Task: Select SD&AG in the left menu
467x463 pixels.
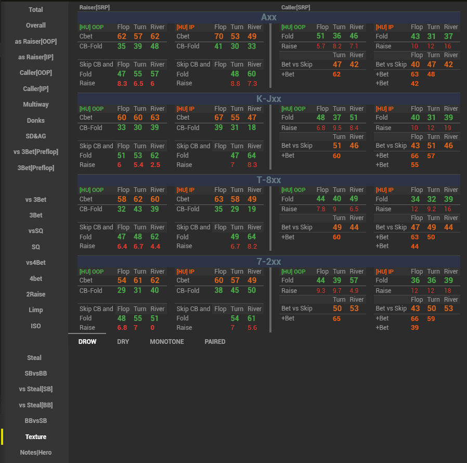Action: pyautogui.click(x=36, y=136)
